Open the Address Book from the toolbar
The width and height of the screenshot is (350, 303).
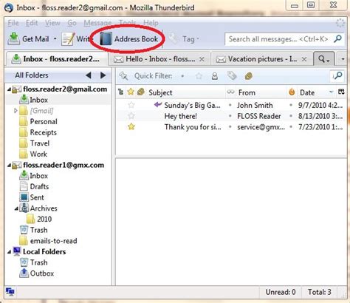[x=129, y=39]
